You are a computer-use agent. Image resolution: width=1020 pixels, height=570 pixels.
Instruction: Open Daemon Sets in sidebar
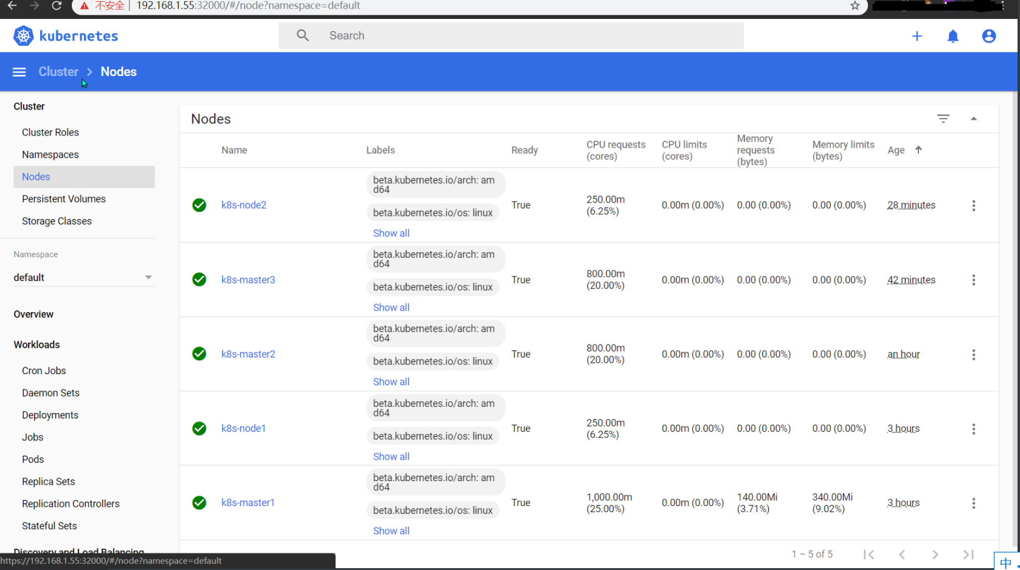pos(50,393)
